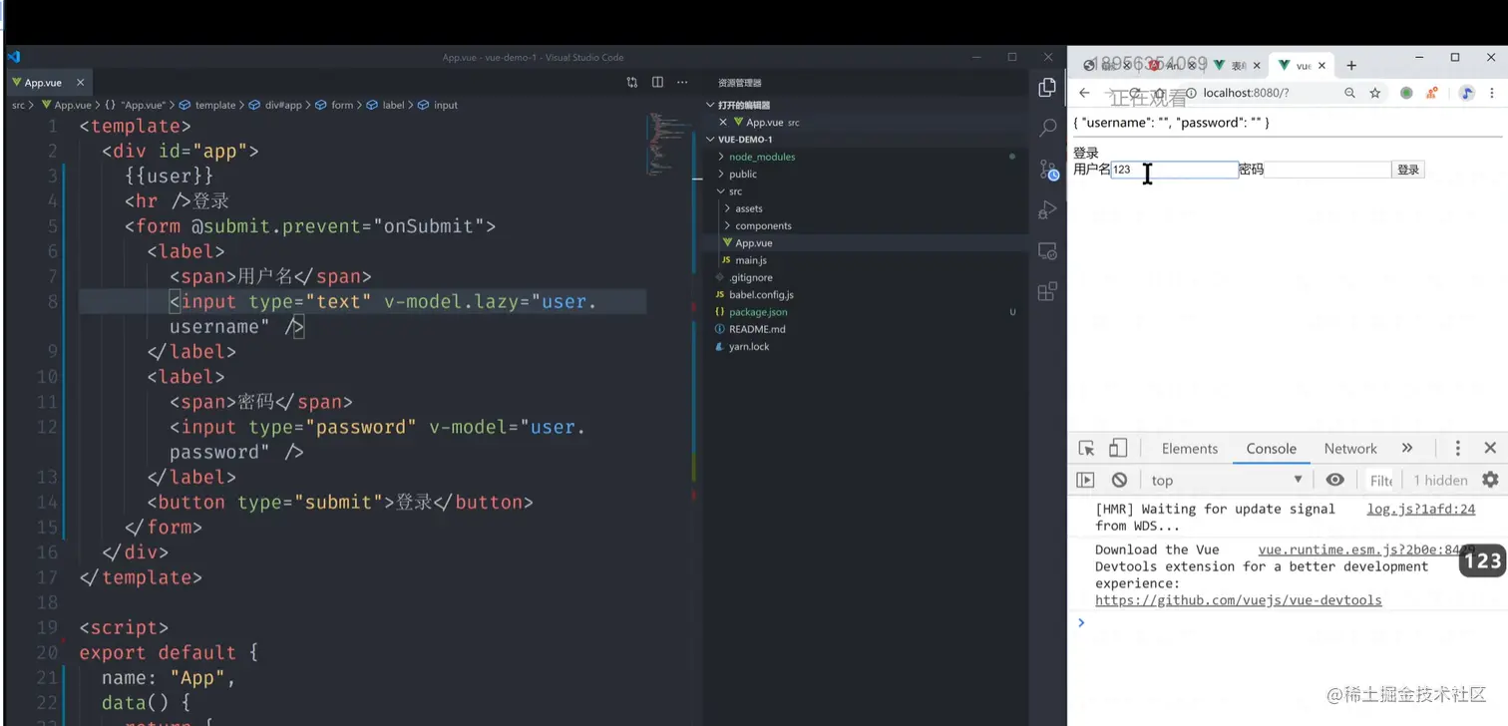Viewport: 1508px width, 726px height.
Task: Open package.json in the explorer
Action: 757,312
